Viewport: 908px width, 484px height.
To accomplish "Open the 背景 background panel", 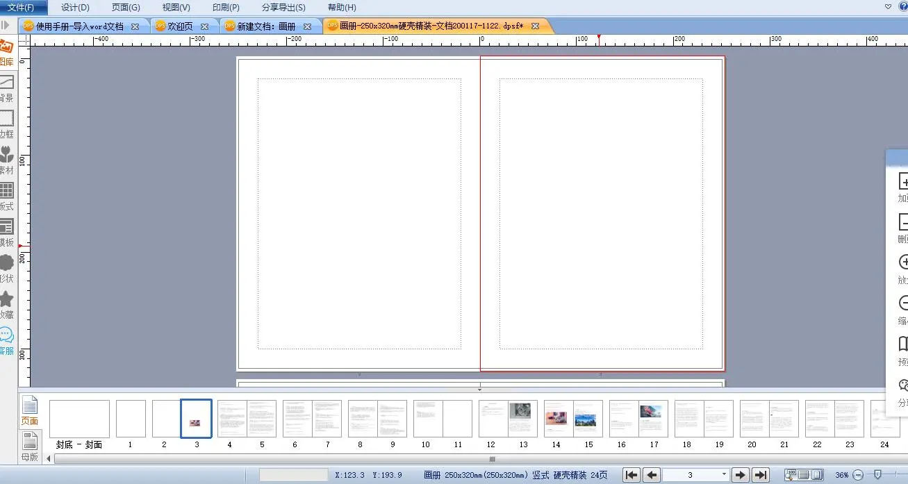I will point(6,88).
